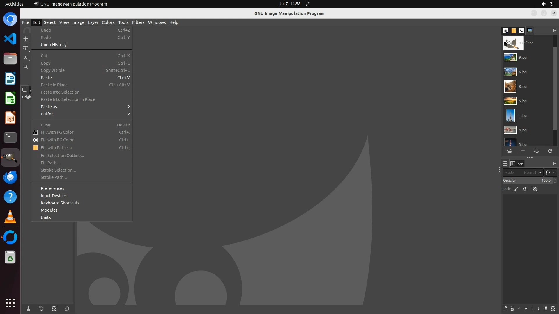Select the Clone stamp tool
The width and height of the screenshot is (559, 314).
tap(26, 58)
